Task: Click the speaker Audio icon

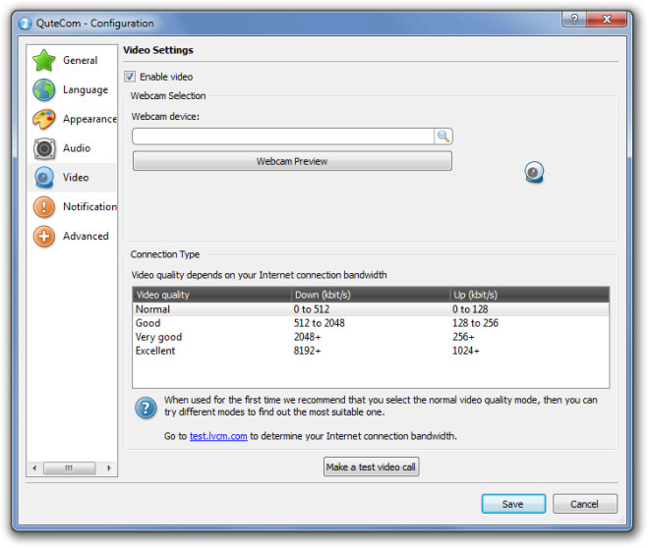Action: (44, 148)
